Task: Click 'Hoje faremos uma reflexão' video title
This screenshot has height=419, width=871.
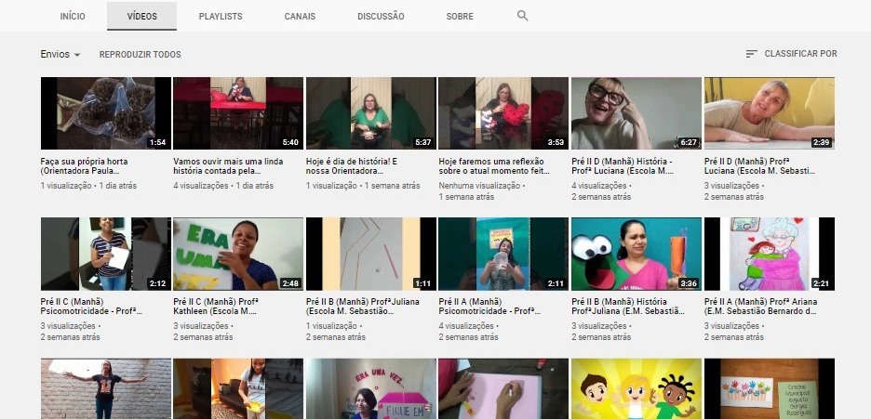Action: coord(502,166)
